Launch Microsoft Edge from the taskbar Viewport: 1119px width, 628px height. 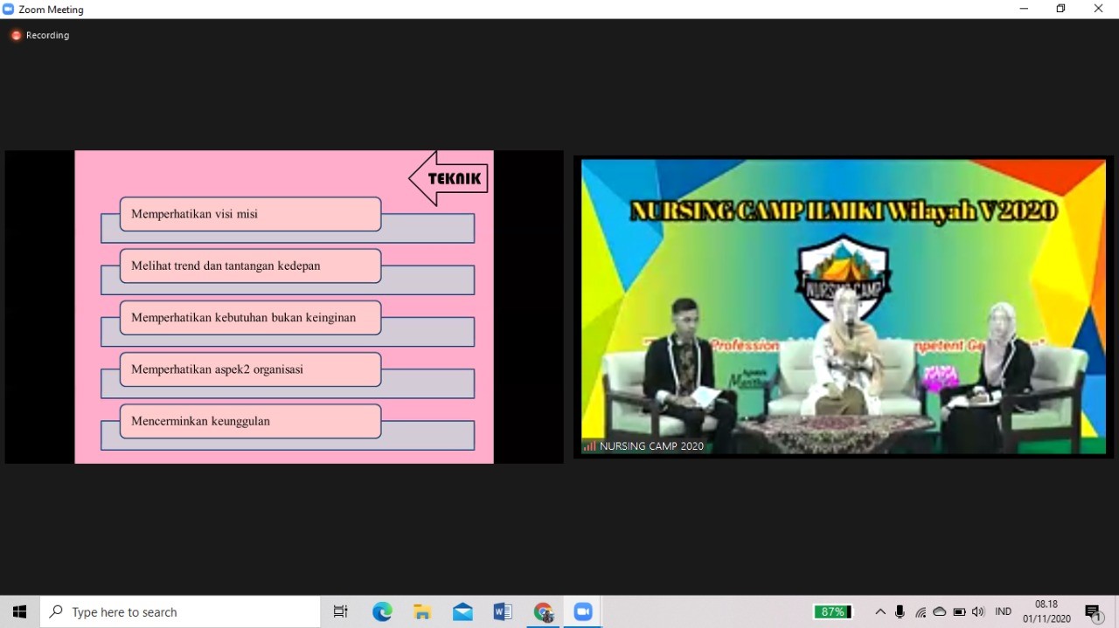point(382,612)
